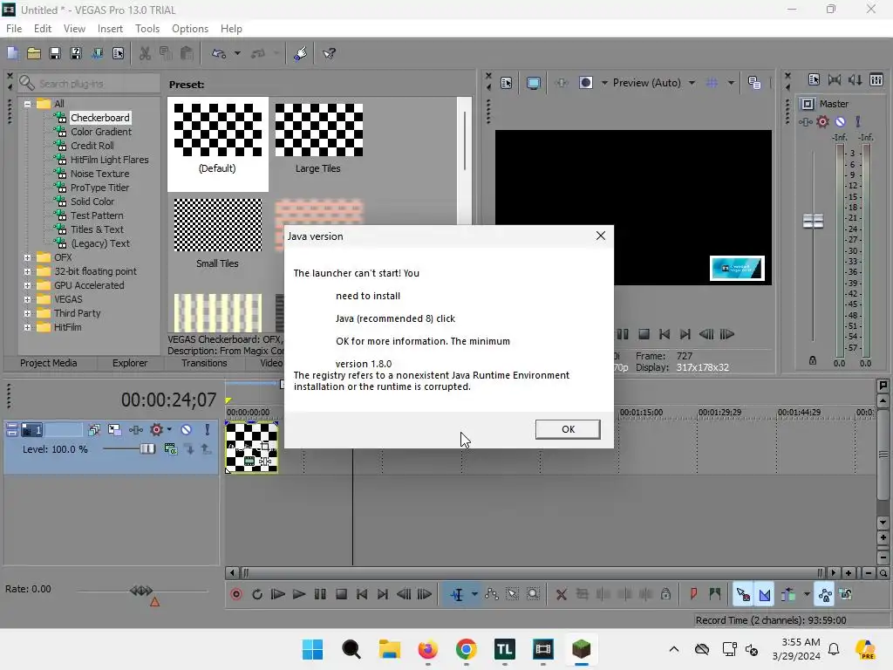Click the Cut scissors icon
893x670 pixels.
pos(146,53)
